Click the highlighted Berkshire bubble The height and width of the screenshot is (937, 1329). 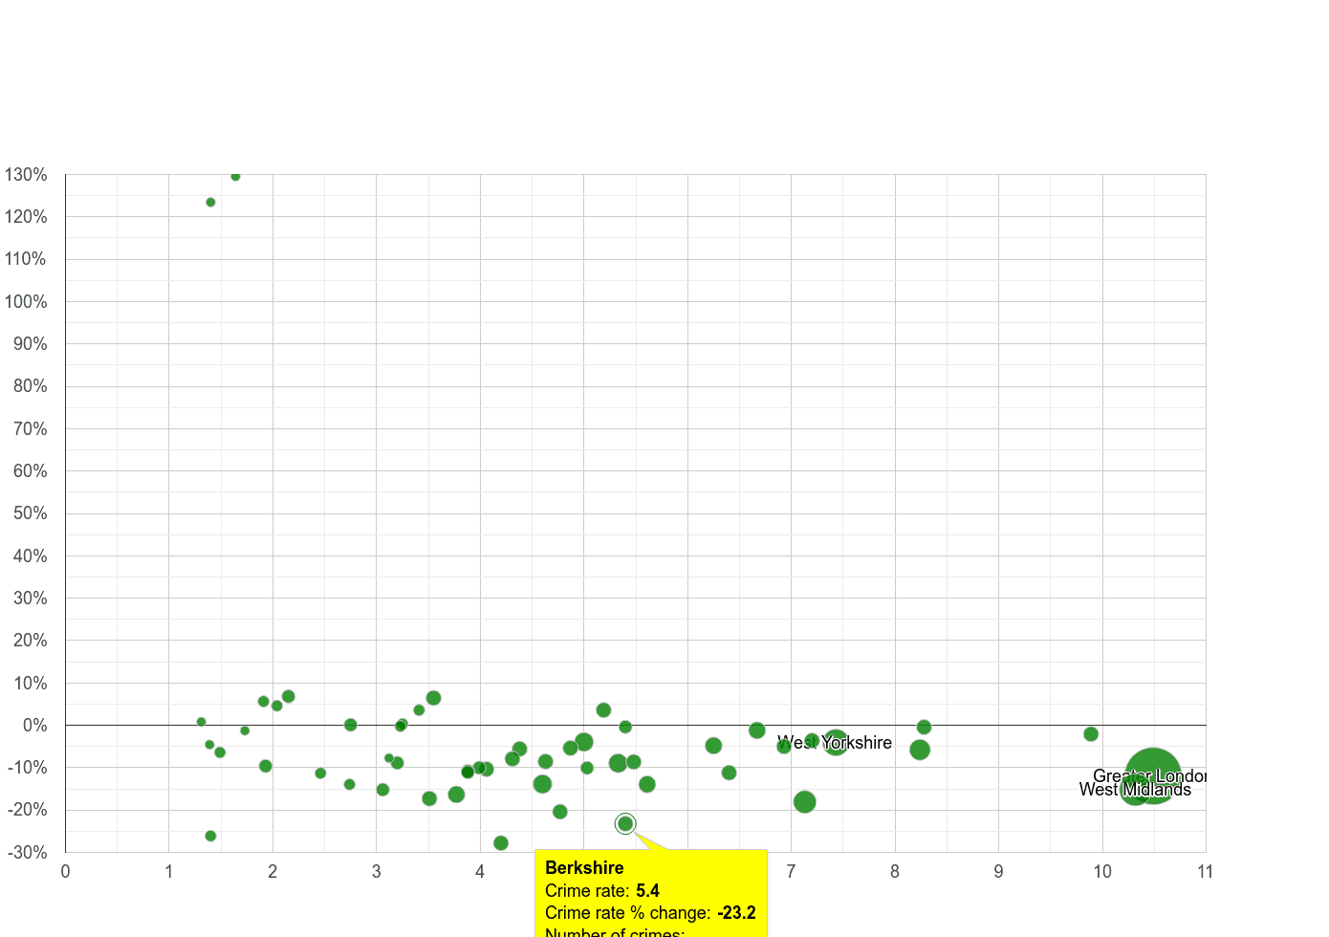(x=625, y=823)
